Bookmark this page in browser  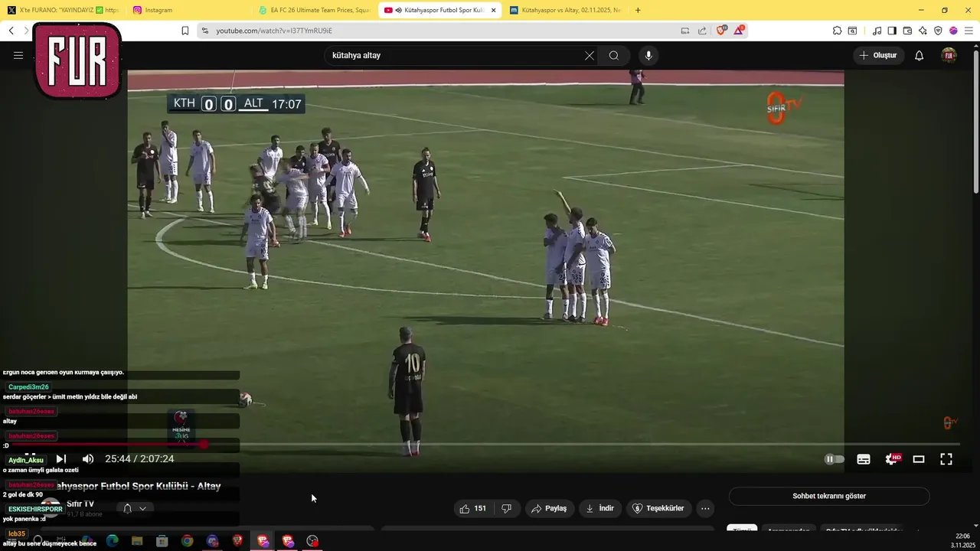point(185,31)
